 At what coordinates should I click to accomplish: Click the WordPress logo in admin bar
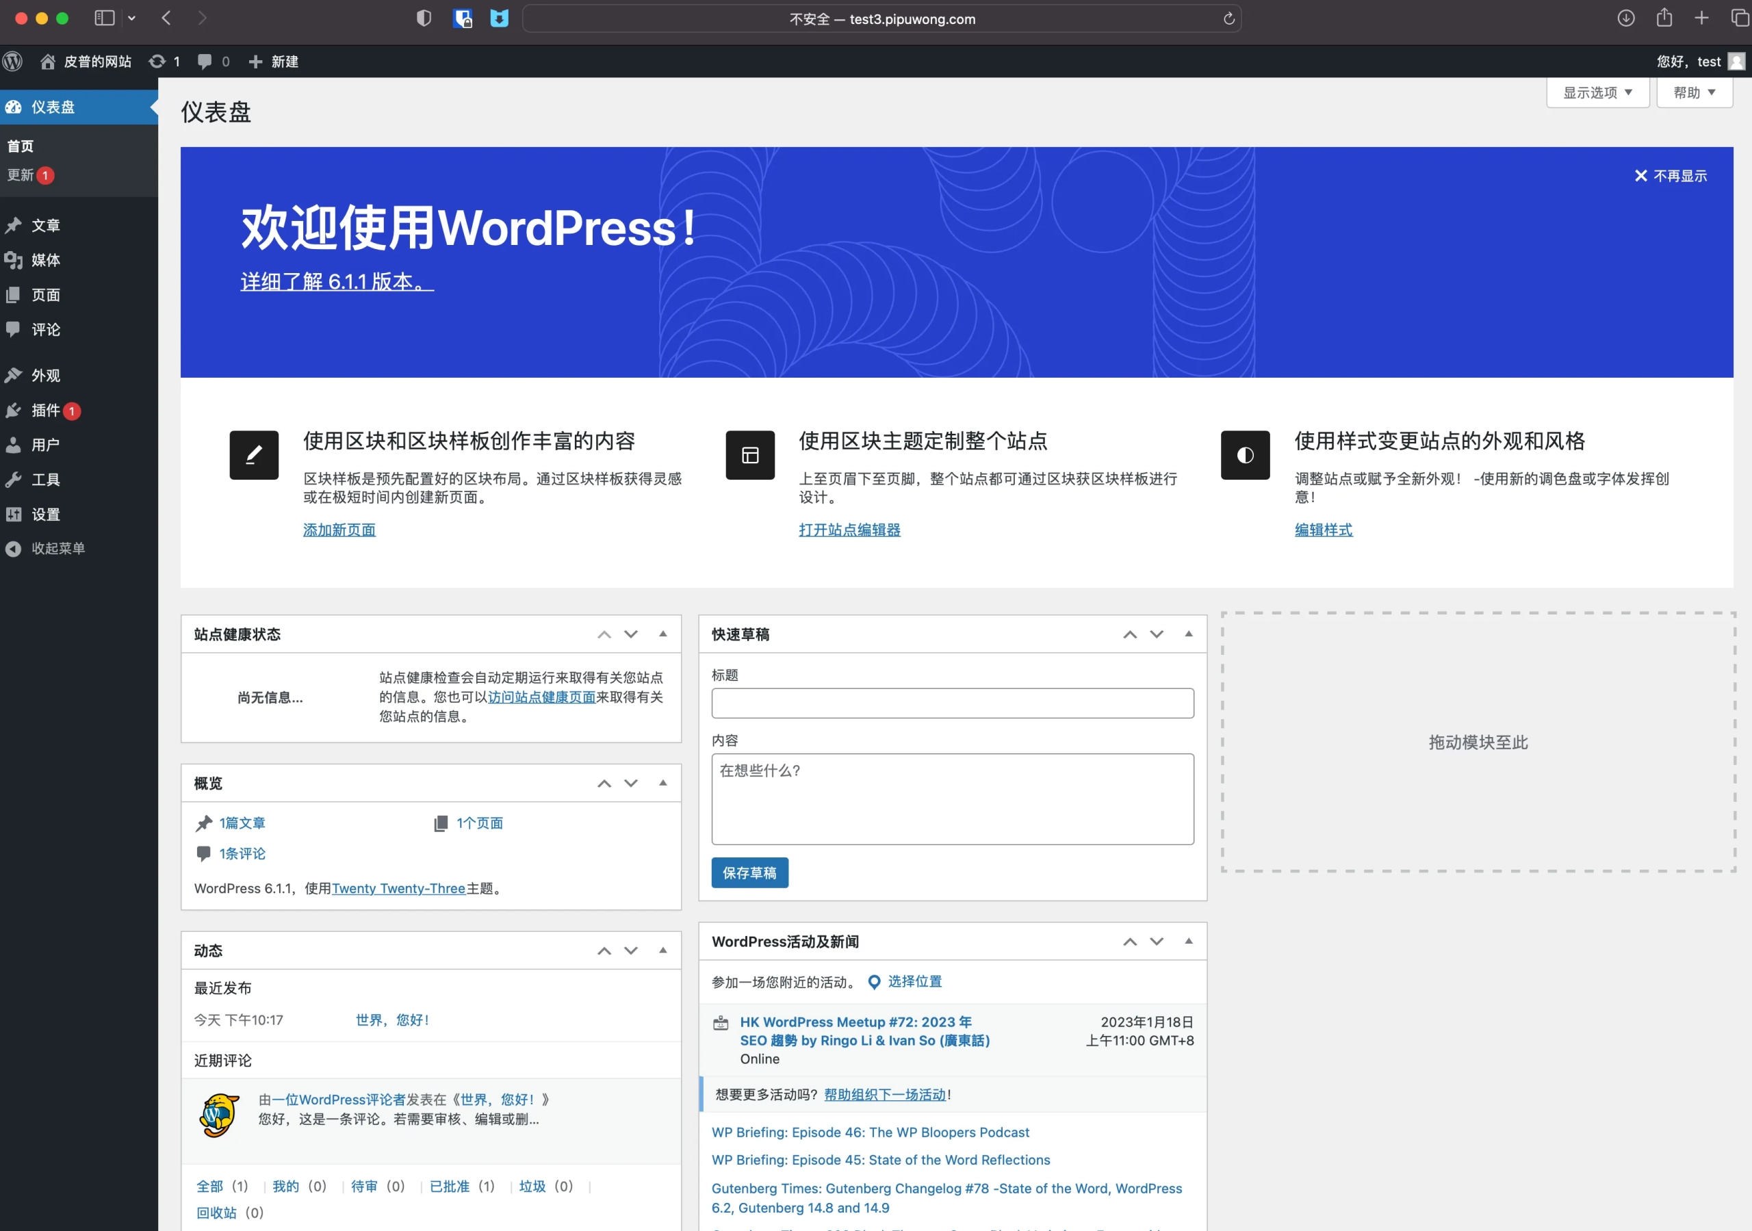(13, 61)
